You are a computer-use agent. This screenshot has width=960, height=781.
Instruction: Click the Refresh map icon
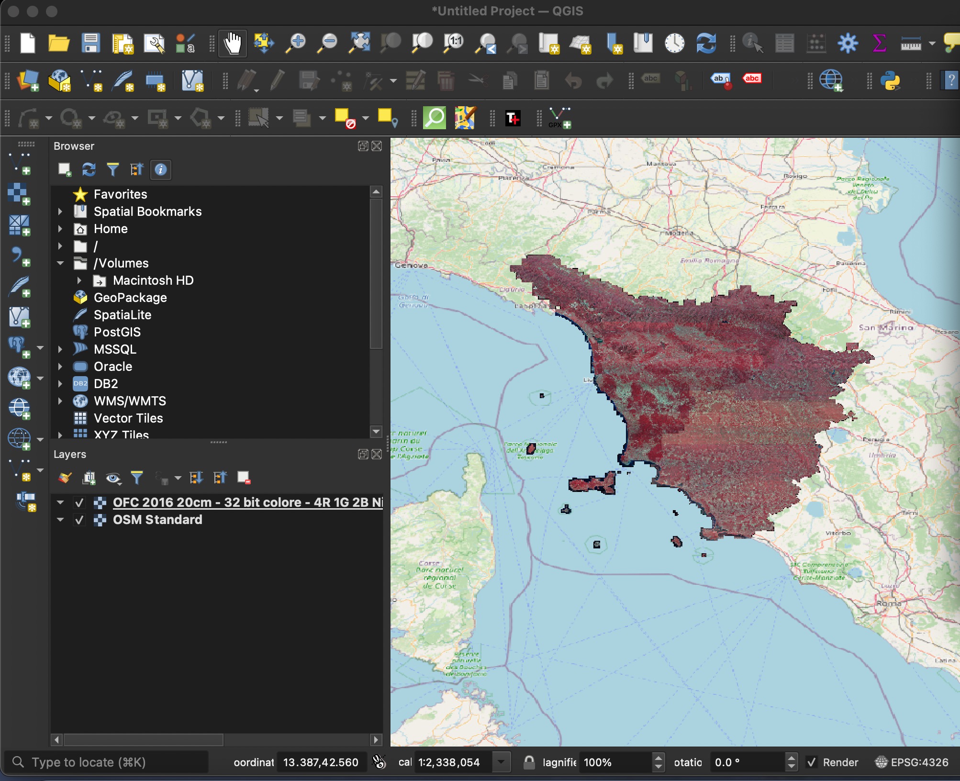[706, 44]
